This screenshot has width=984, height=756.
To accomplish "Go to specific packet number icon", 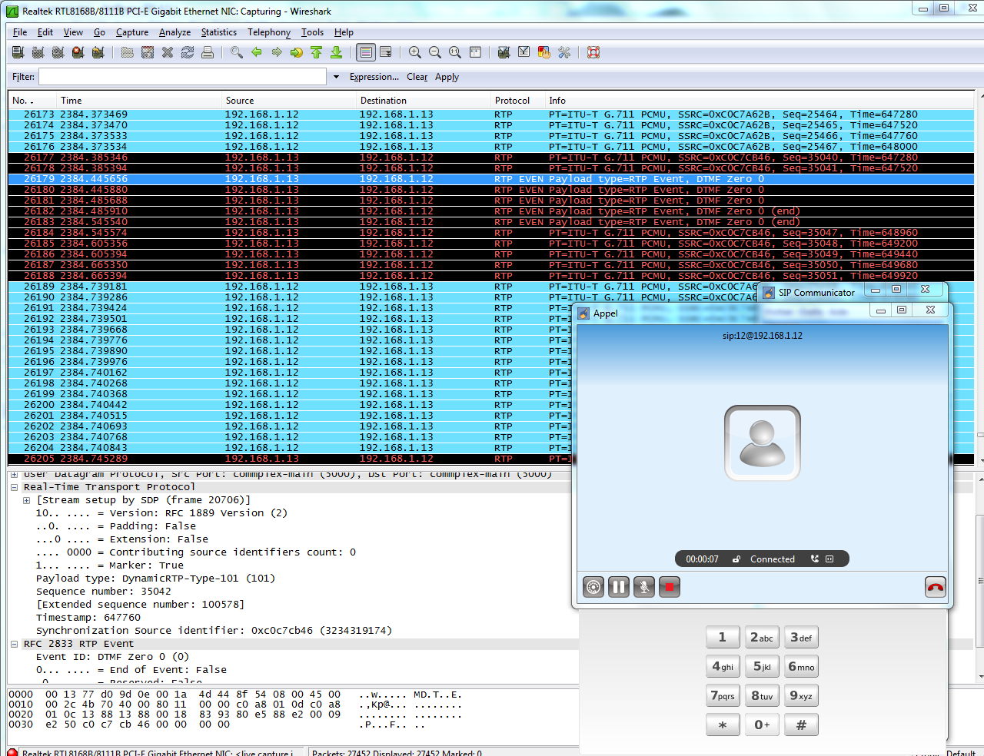I will [x=297, y=52].
